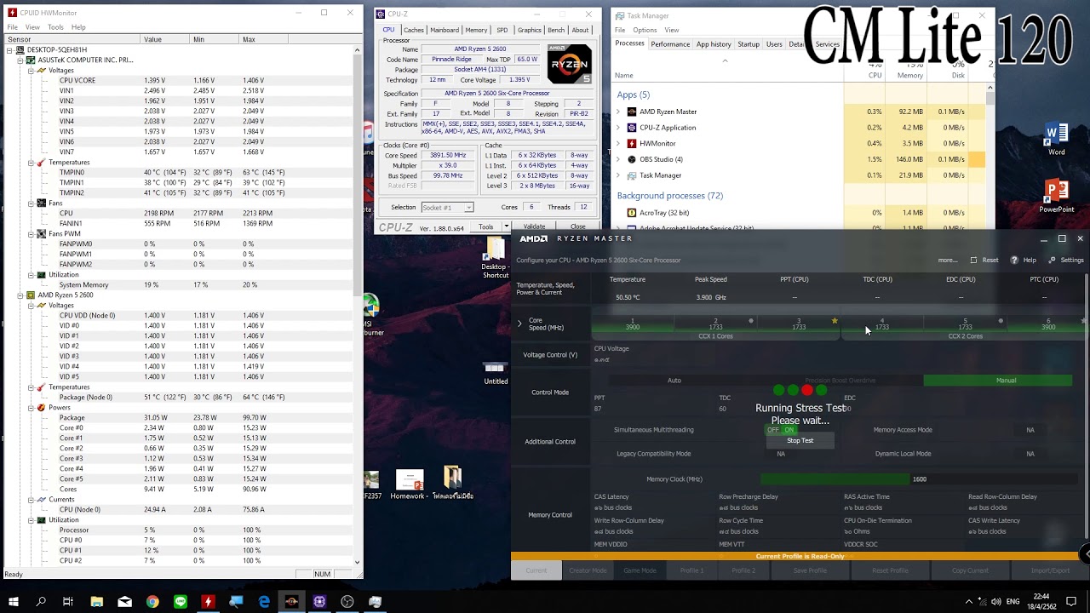Collapse the Currents node in HWMonitor

click(x=31, y=500)
